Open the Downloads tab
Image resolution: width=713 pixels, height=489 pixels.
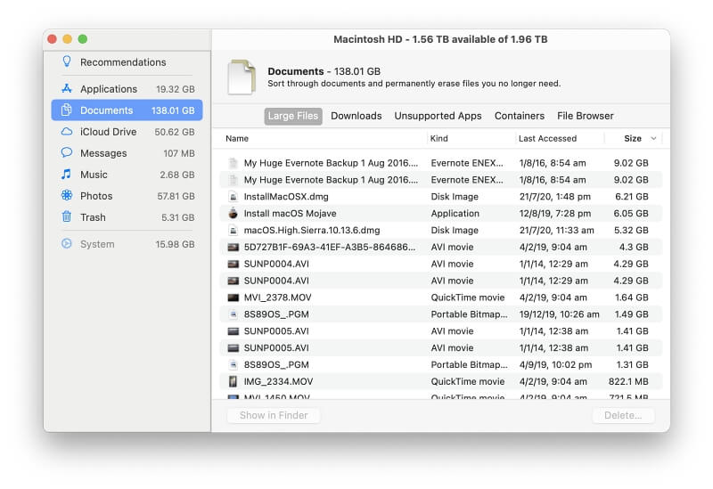tap(356, 116)
